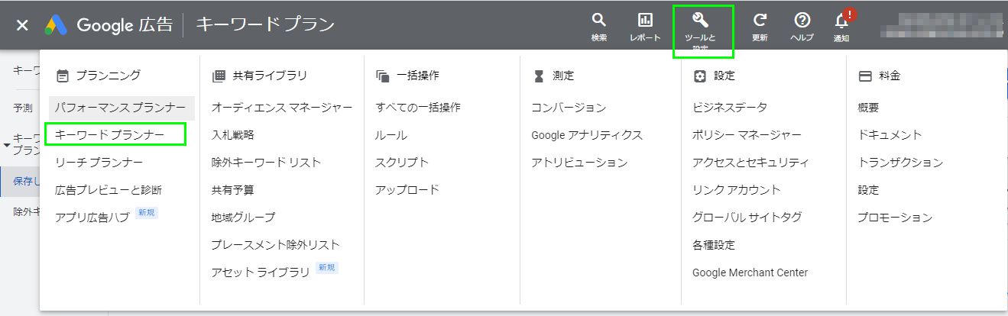Select 入札戦略 in shared library

pyautogui.click(x=233, y=135)
